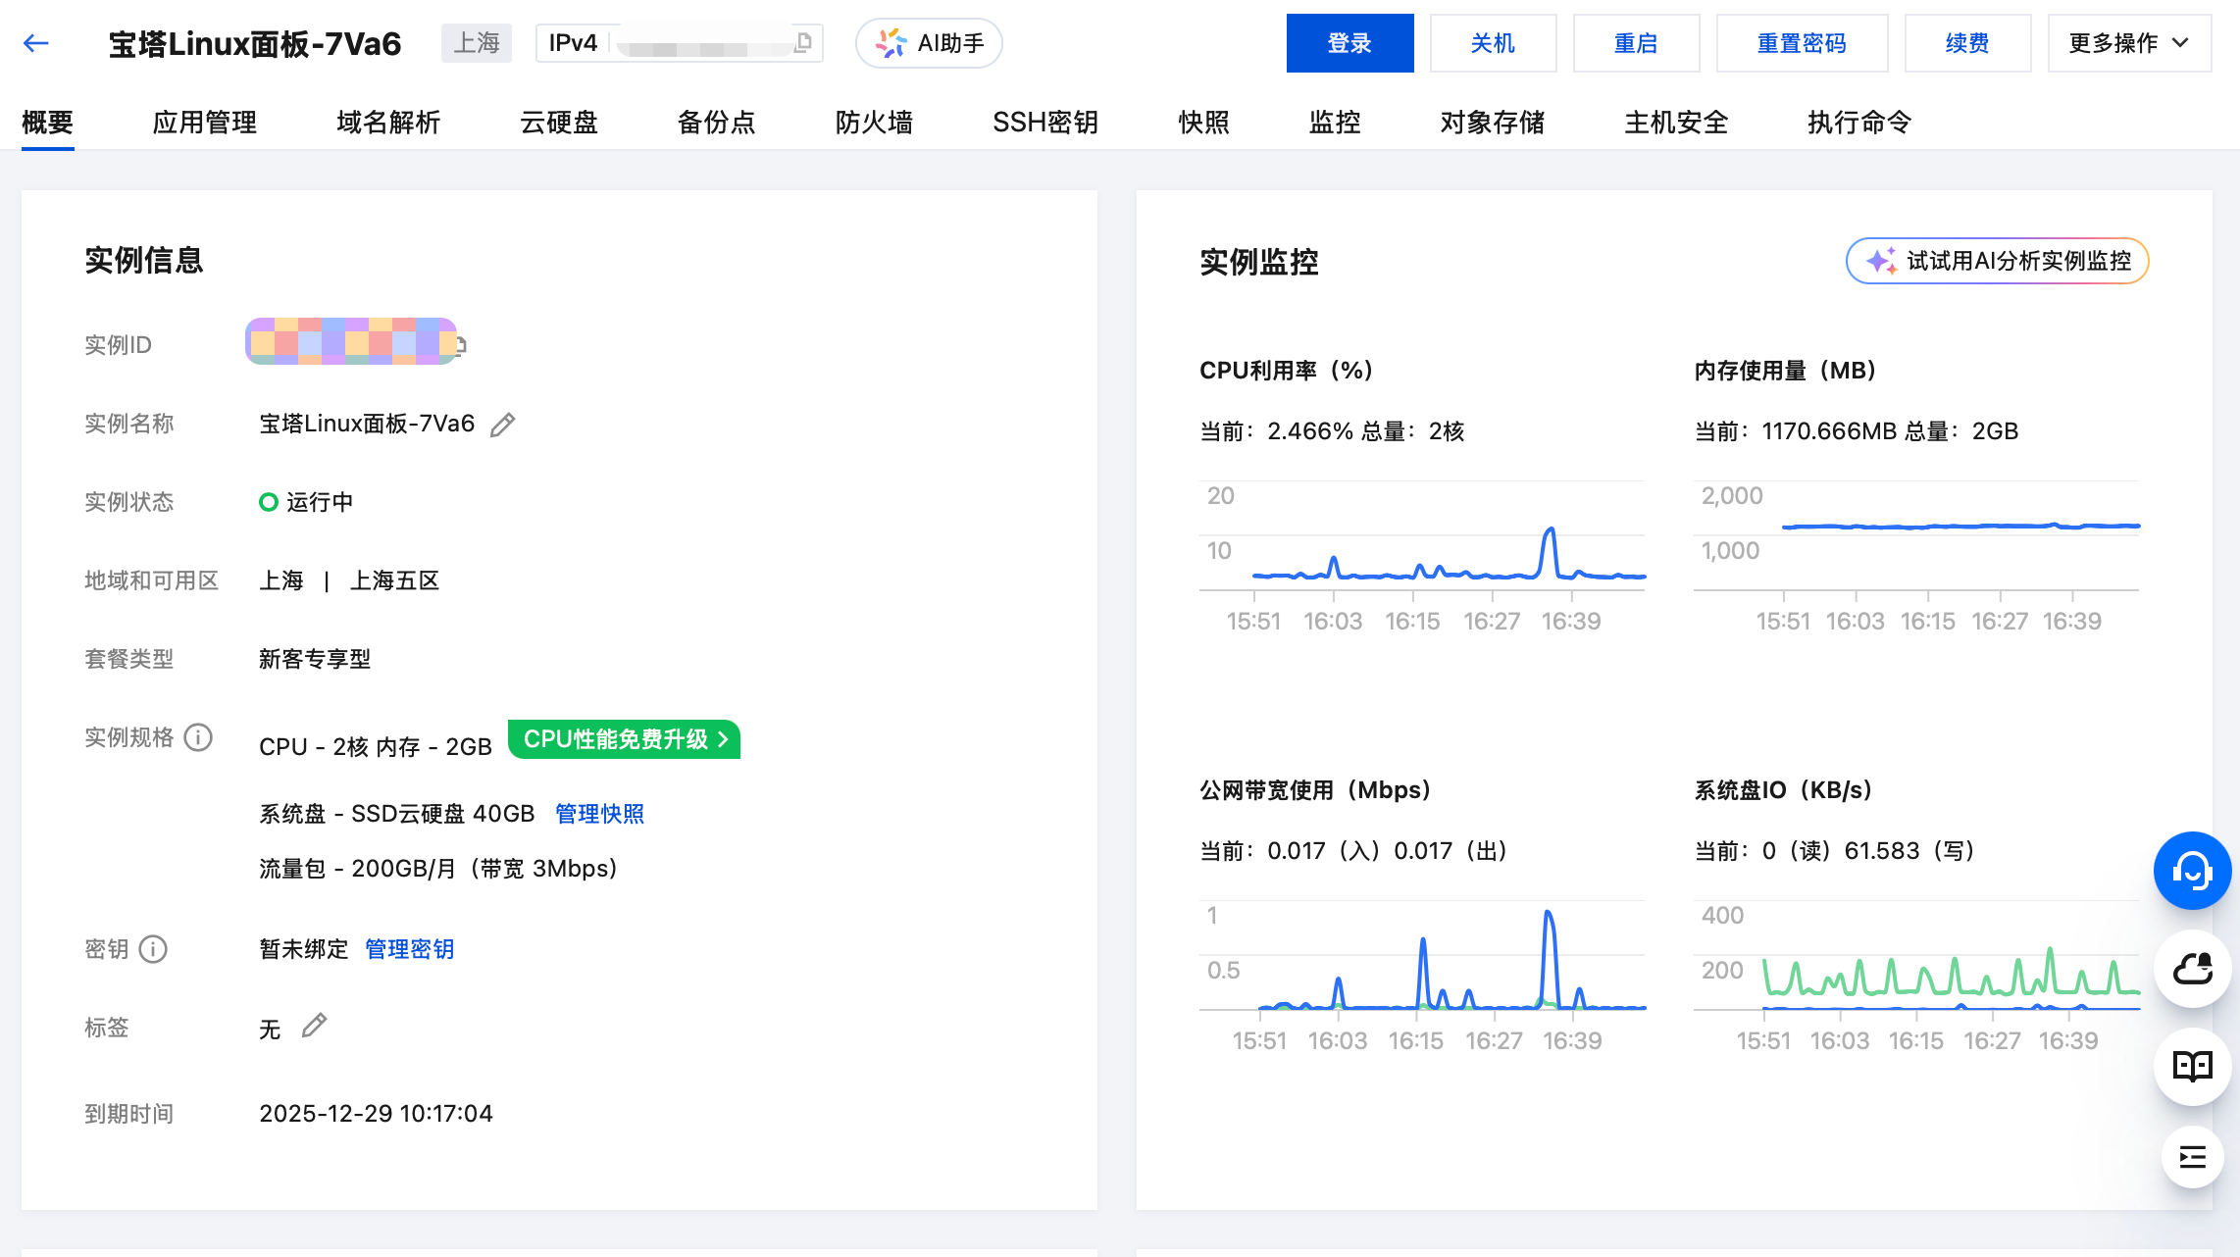
Task: Open CPU性能免费升级 green badge
Action: point(624,739)
